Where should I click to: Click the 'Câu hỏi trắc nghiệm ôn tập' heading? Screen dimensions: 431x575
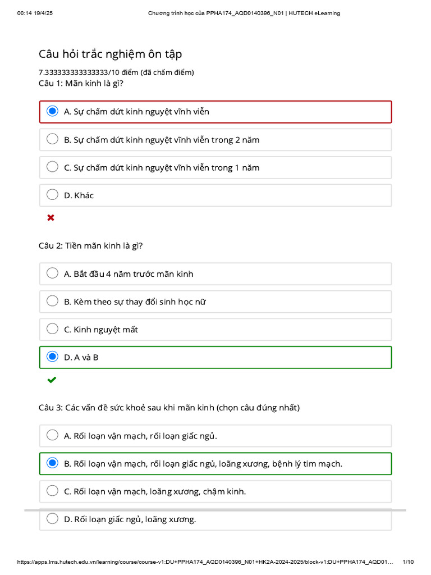(111, 54)
